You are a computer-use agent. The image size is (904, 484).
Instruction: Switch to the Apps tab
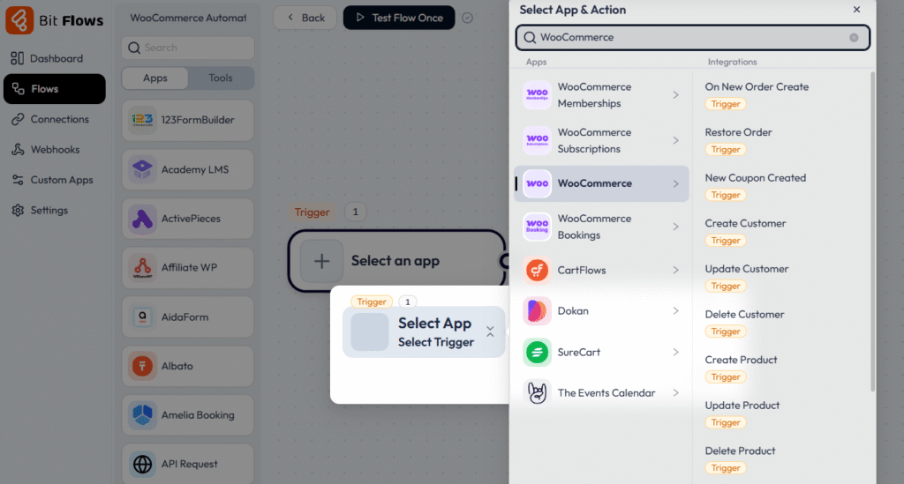[155, 78]
